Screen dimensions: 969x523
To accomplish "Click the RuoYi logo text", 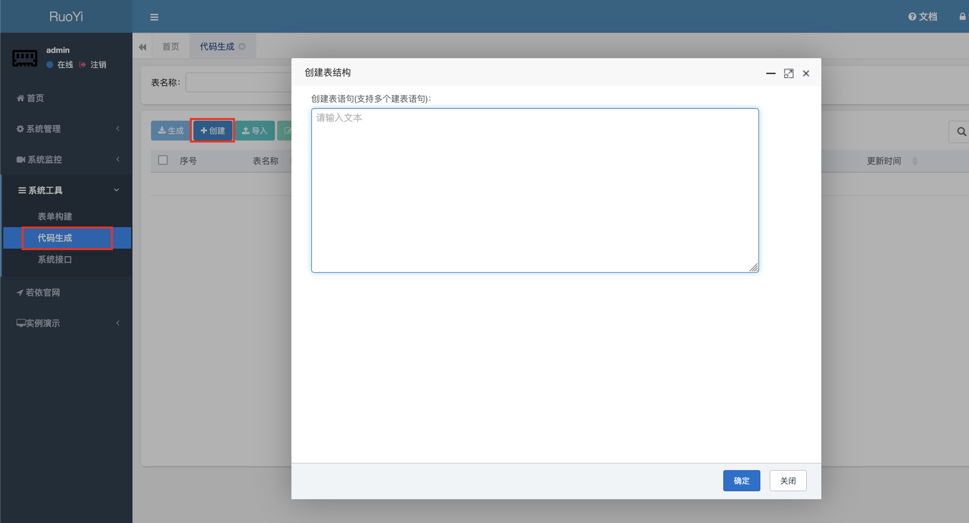I will 66,17.
